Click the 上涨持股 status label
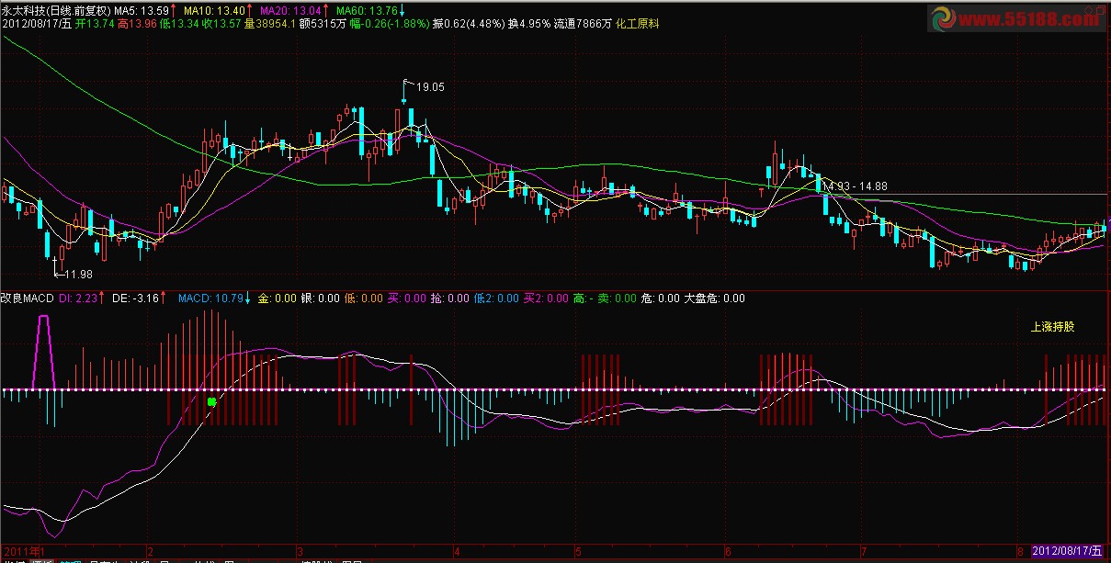This screenshot has height=563, width=1111. click(1052, 327)
